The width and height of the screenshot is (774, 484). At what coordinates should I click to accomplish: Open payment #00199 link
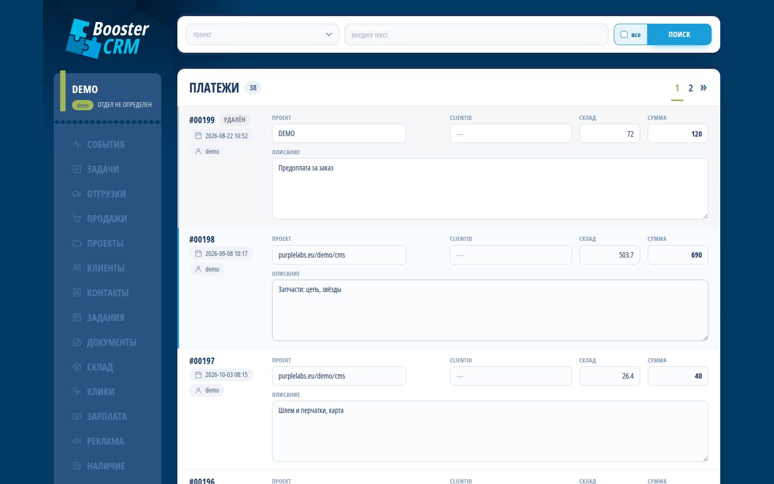tap(202, 120)
